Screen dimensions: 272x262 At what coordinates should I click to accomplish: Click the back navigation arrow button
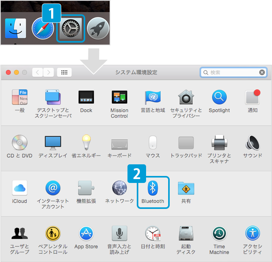point(38,72)
